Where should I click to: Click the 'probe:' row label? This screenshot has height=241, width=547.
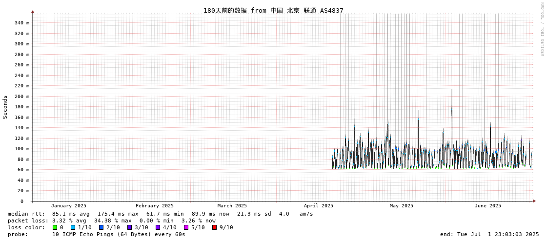click(18, 234)
